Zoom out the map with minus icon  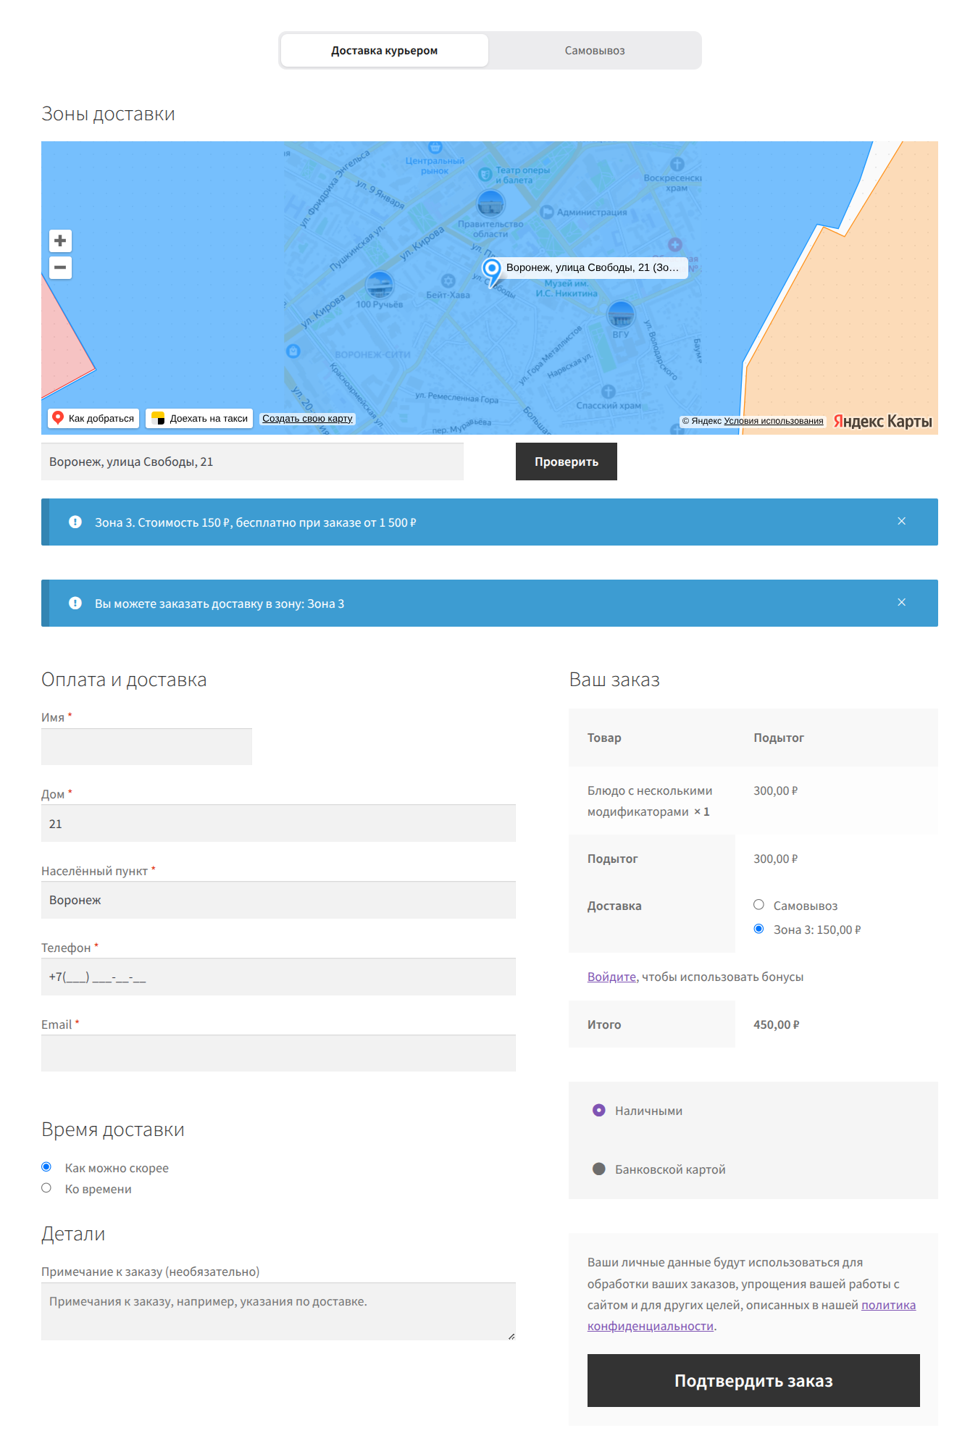tap(60, 267)
